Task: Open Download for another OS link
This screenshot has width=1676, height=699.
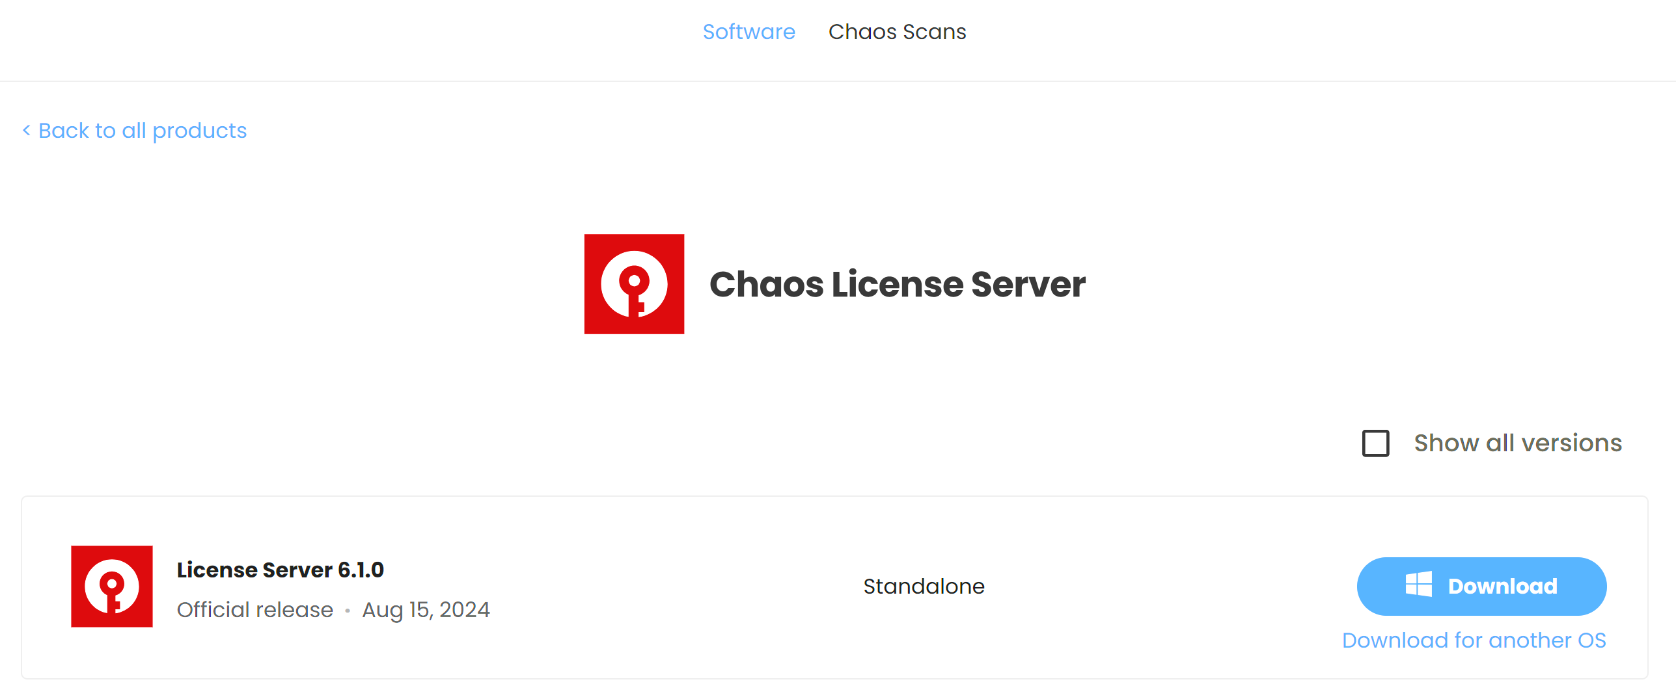Action: pyautogui.click(x=1474, y=640)
